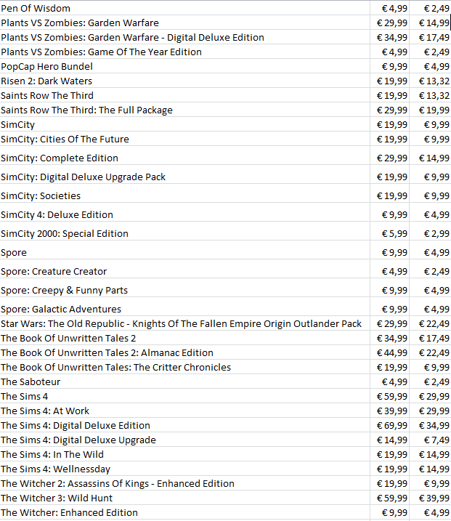Select 'SimCity: Cities Of The Future' cell

185,139
